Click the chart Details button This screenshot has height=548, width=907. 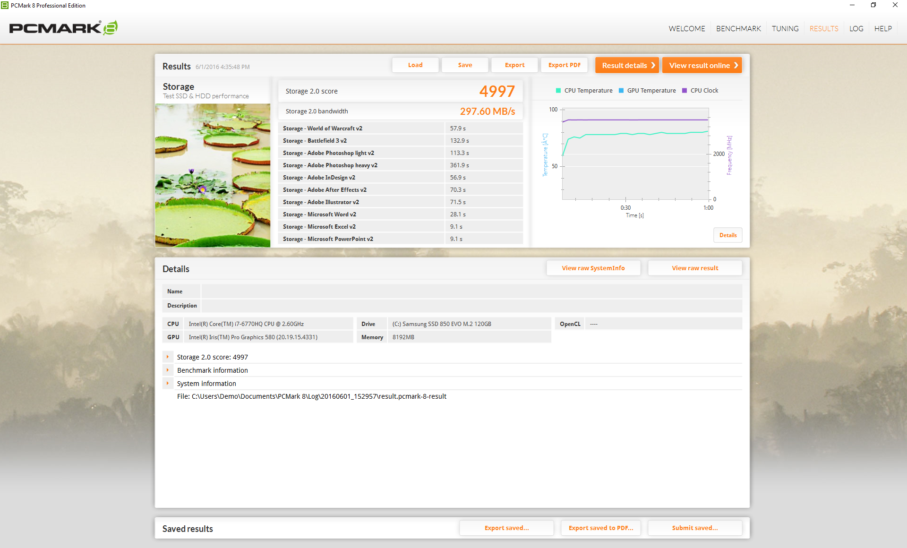tap(727, 235)
